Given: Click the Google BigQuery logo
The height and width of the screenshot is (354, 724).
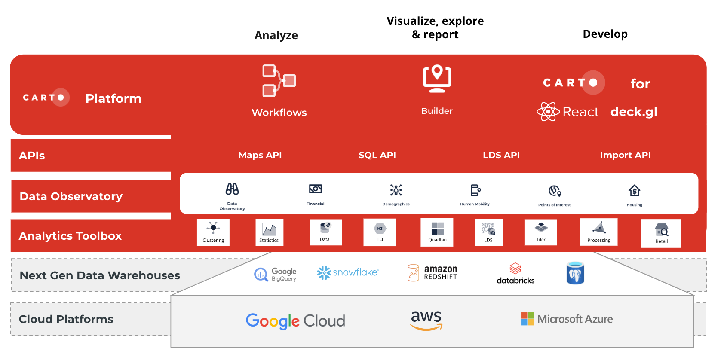Looking at the screenshot, I should (275, 274).
